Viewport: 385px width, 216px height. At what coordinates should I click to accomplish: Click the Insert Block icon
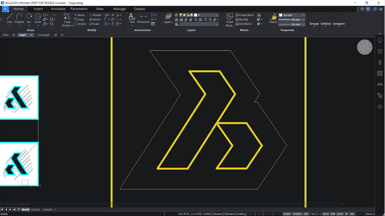(230, 20)
